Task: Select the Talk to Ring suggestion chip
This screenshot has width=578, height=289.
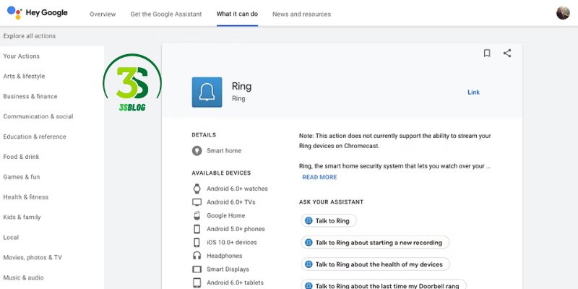Action: click(x=329, y=221)
